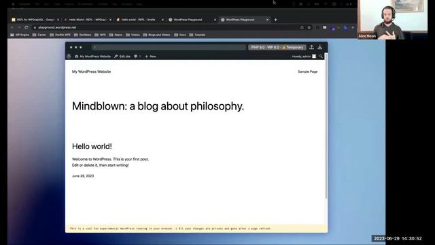
Task: Open the purple browser extension icon
Action: tap(332, 28)
